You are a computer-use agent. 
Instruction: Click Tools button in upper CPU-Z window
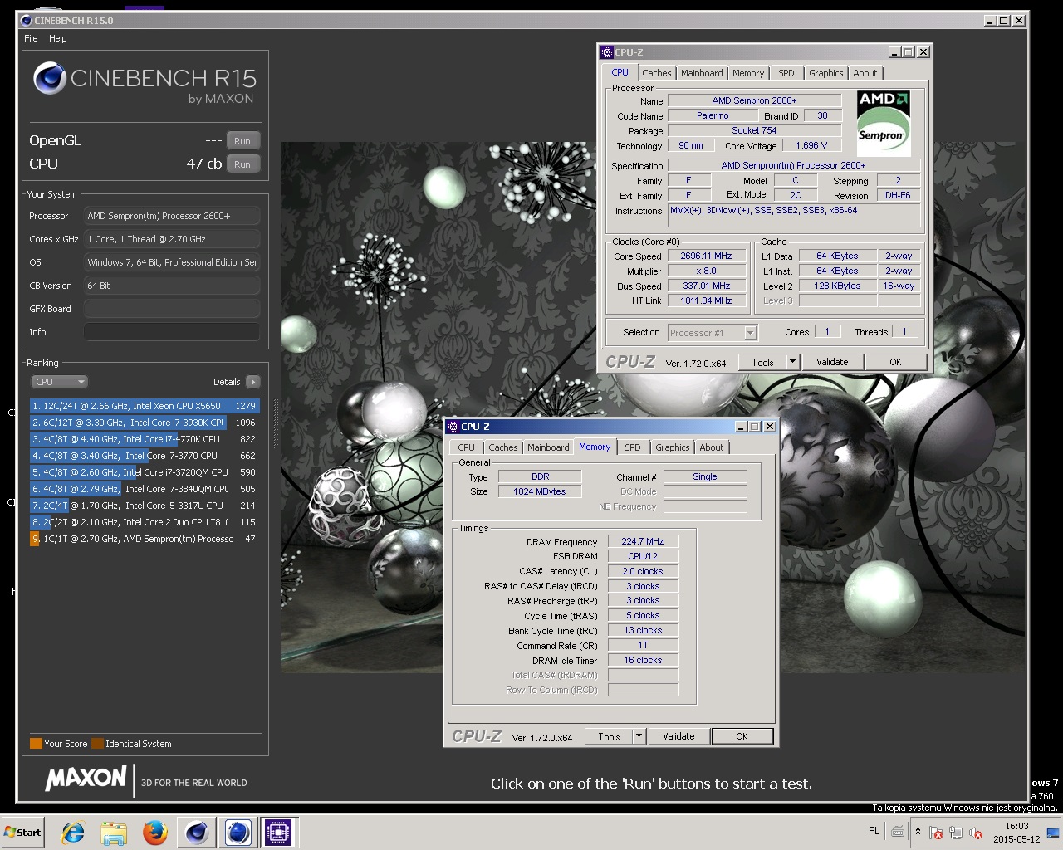[762, 362]
